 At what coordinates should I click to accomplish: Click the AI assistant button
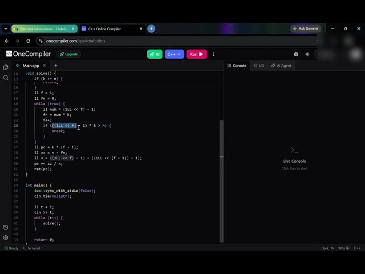[155, 54]
